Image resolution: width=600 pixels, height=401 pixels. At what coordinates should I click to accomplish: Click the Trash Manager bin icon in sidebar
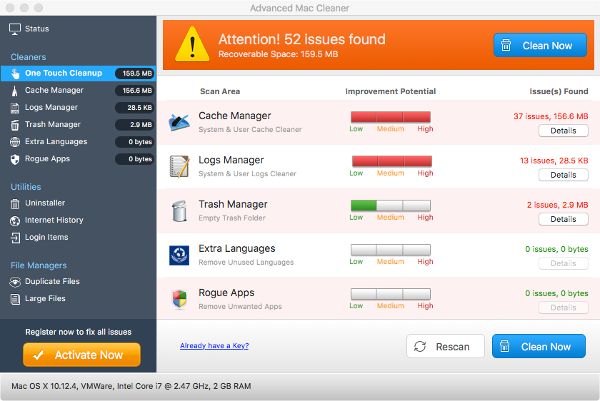click(x=14, y=125)
